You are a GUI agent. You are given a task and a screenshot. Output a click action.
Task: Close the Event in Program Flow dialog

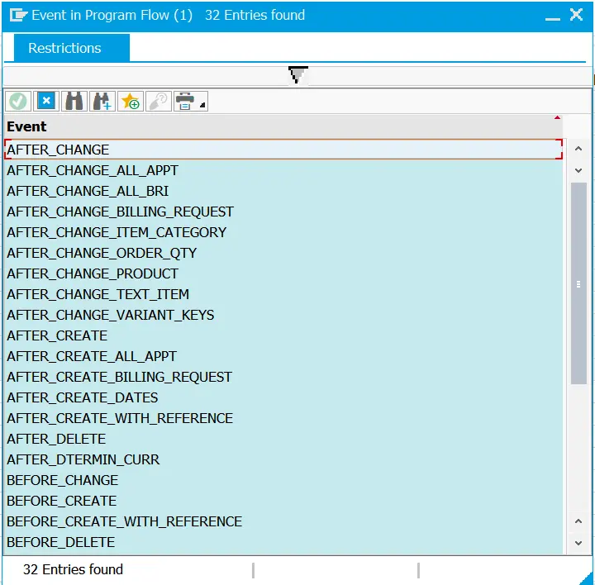(x=576, y=15)
